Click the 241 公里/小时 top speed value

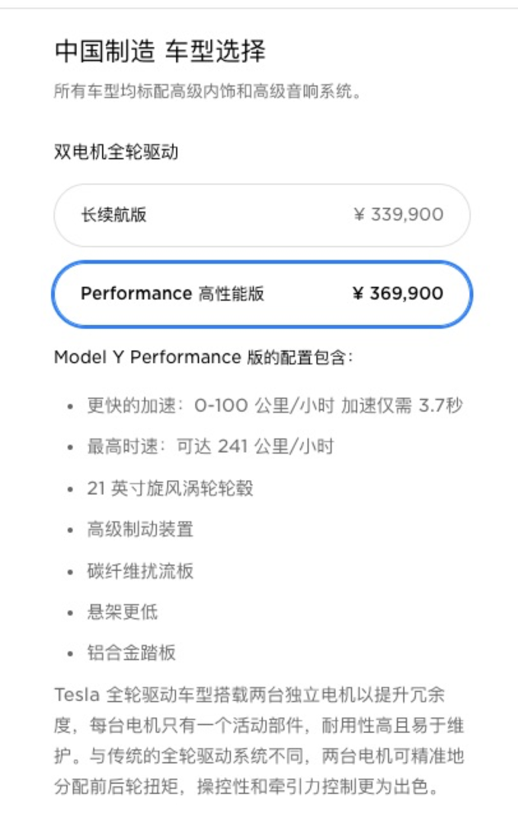tap(275, 447)
